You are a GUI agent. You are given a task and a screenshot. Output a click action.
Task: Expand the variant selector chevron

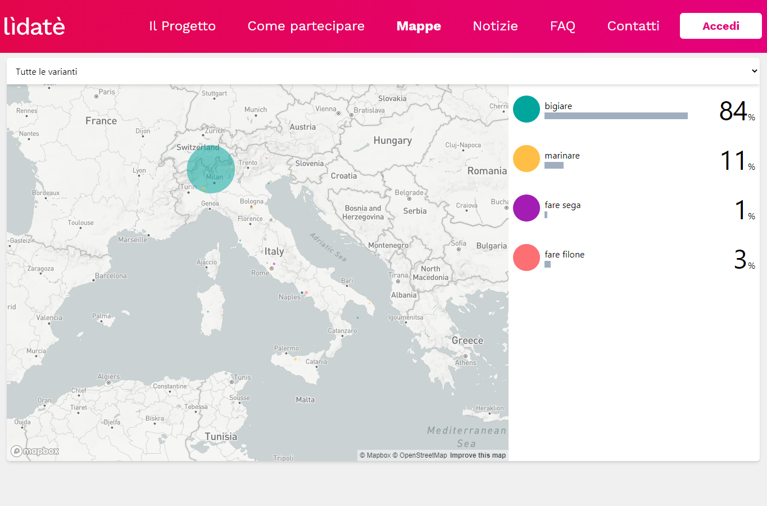click(x=755, y=71)
